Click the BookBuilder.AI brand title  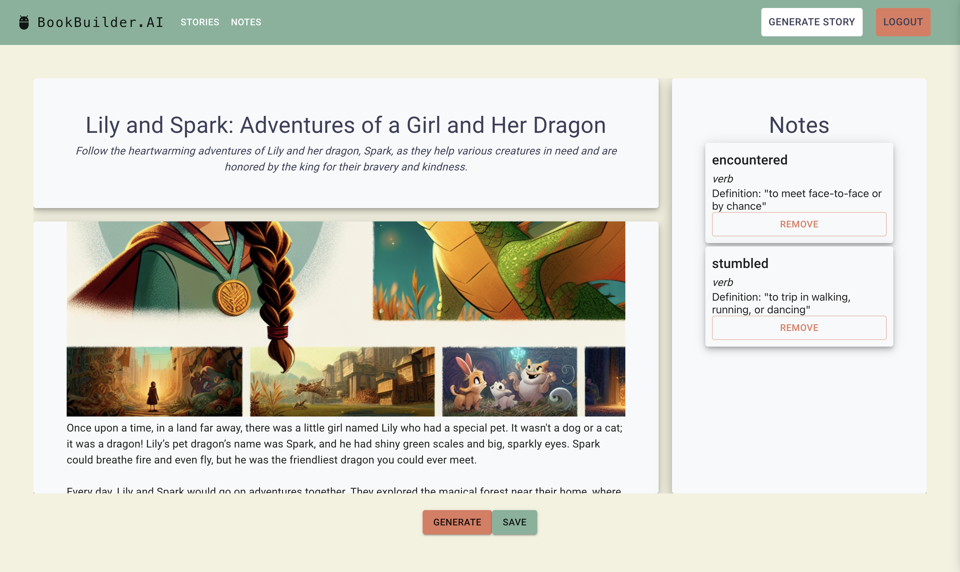(x=100, y=22)
